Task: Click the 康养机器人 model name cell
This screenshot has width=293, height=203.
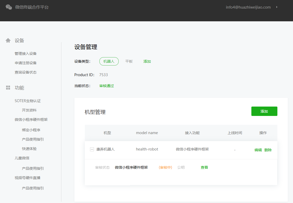Action: [105, 149]
